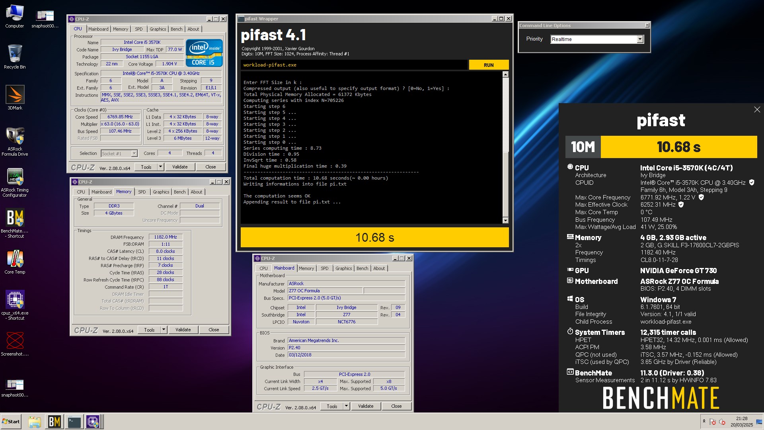Screen dimensions: 764x430
Task: Click the CAS# Latency 8.0 clocks value
Action: pyautogui.click(x=166, y=251)
